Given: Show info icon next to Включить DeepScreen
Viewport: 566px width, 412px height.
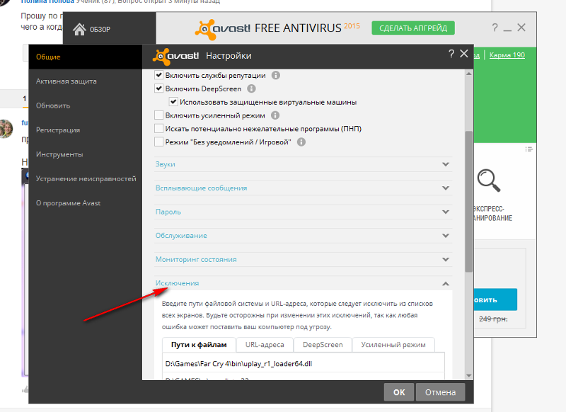Looking at the screenshot, I should coord(251,88).
